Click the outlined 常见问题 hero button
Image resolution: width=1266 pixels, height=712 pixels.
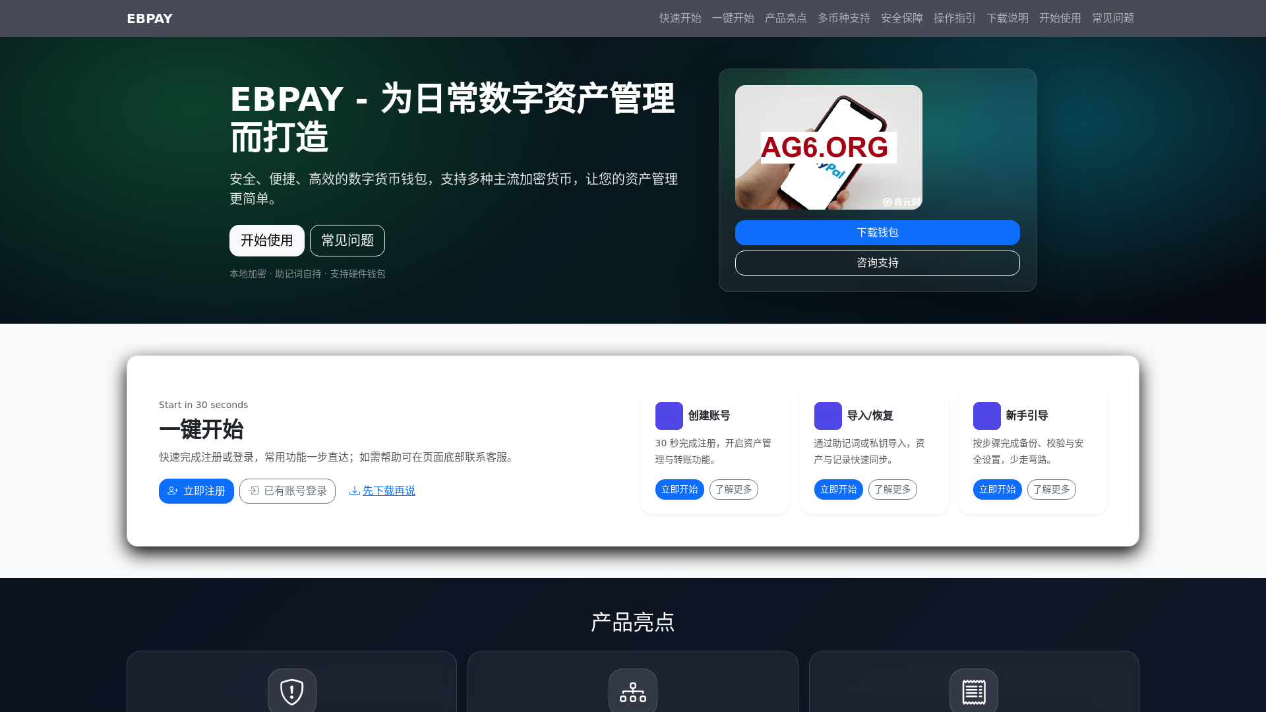tap(347, 241)
